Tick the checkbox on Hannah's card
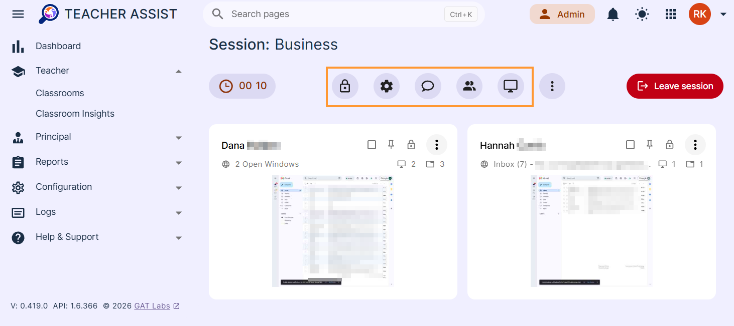This screenshot has height=326, width=734. [630, 145]
